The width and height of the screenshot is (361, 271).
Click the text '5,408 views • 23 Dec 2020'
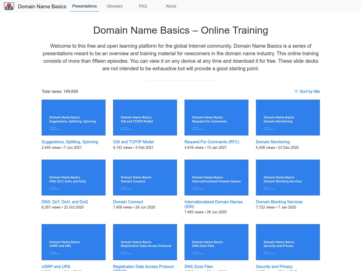tap(277, 148)
